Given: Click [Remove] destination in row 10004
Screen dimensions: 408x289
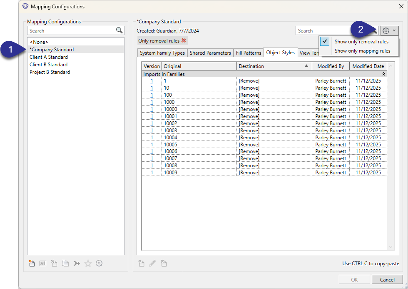Looking at the screenshot, I should pyautogui.click(x=249, y=137).
